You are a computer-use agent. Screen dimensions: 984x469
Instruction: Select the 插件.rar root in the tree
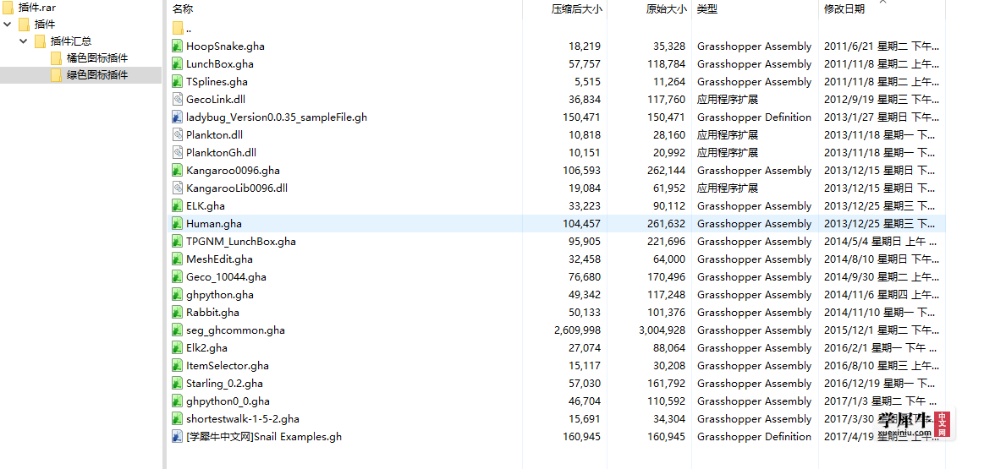tap(29, 8)
